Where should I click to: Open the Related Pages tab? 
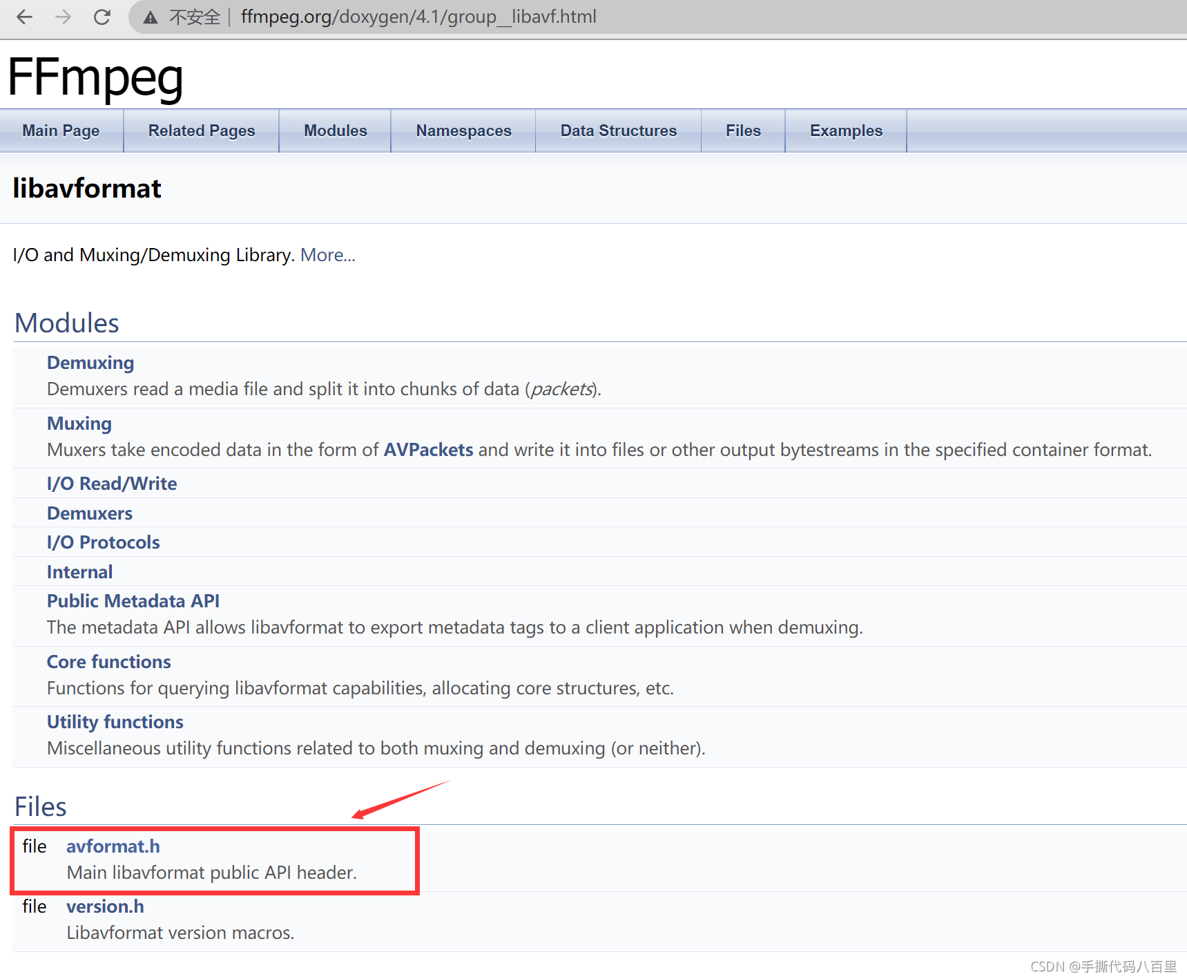click(201, 131)
